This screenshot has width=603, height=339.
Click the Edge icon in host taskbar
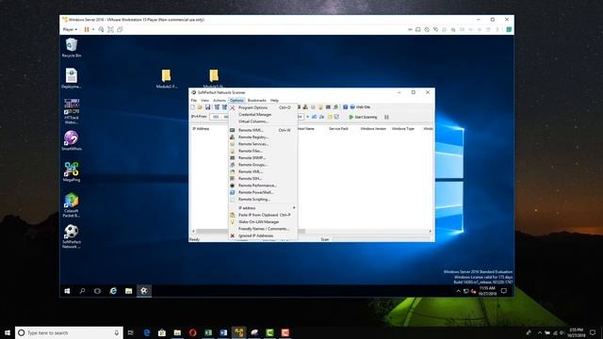[x=147, y=332]
